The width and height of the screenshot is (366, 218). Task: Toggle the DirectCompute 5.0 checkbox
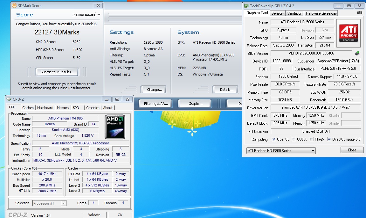pos(329,139)
